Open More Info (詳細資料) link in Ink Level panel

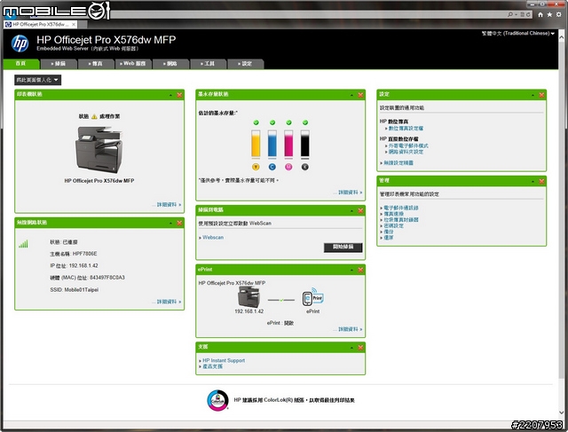tap(350, 192)
